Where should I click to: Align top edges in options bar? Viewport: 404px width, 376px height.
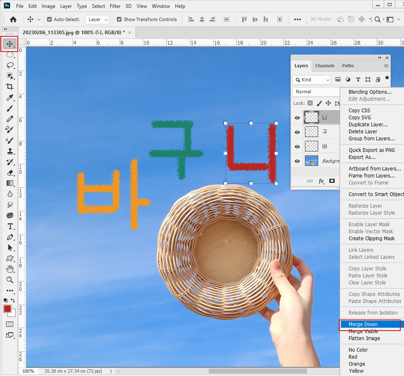[x=244, y=19]
